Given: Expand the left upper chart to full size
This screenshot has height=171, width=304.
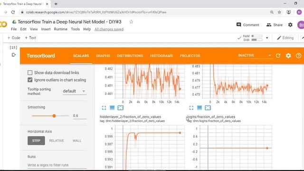Looking at the screenshot, I should [x=104, y=108].
